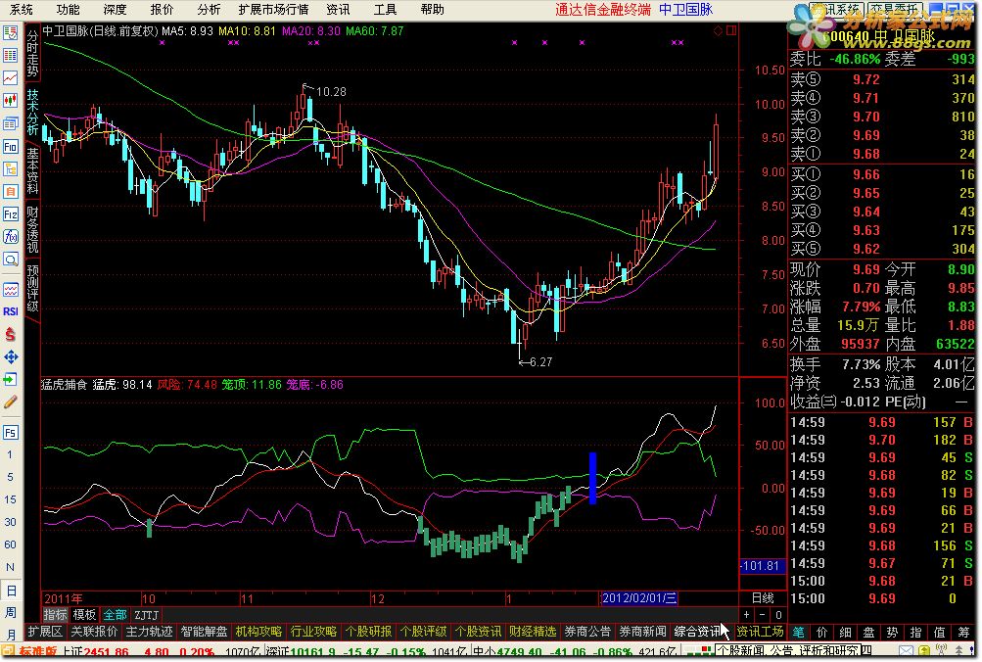The width and height of the screenshot is (982, 662).
Task: Click the wavy indicator lines icon
Action: (x=11, y=289)
